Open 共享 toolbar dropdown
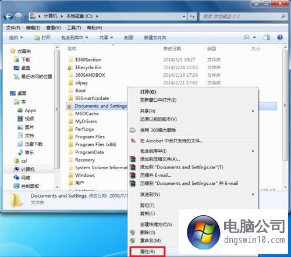The image size is (291, 257). (x=106, y=37)
